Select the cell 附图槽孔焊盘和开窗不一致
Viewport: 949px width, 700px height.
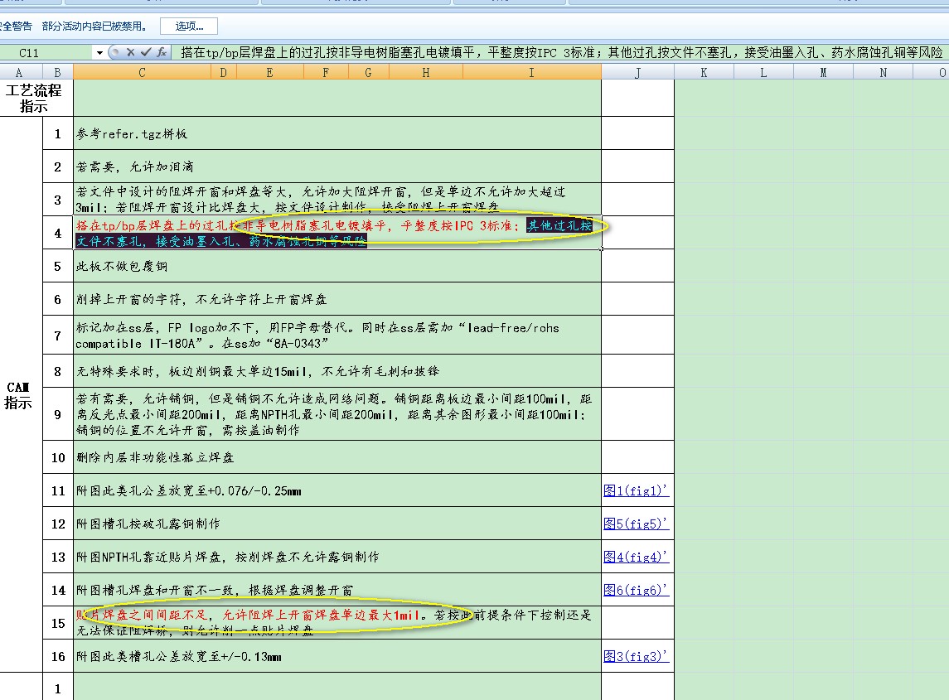[337, 590]
